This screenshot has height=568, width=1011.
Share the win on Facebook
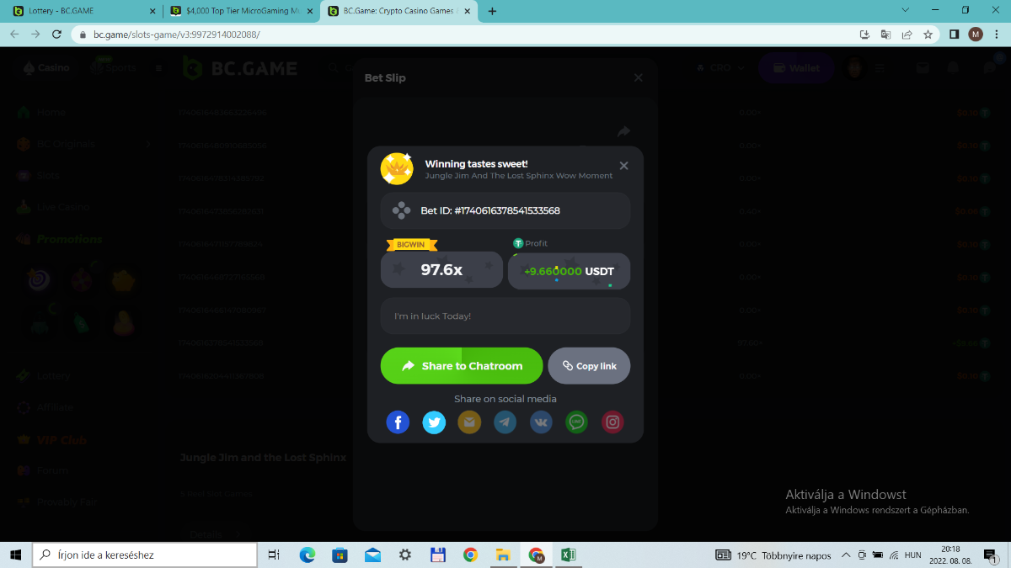[x=398, y=422]
